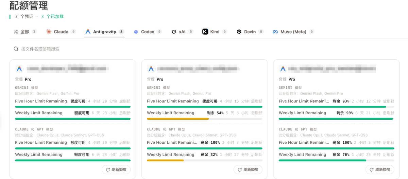This screenshot has height=179, width=408.
Task: Click first card's GEMINI 模型 heading
Action: 27,87
